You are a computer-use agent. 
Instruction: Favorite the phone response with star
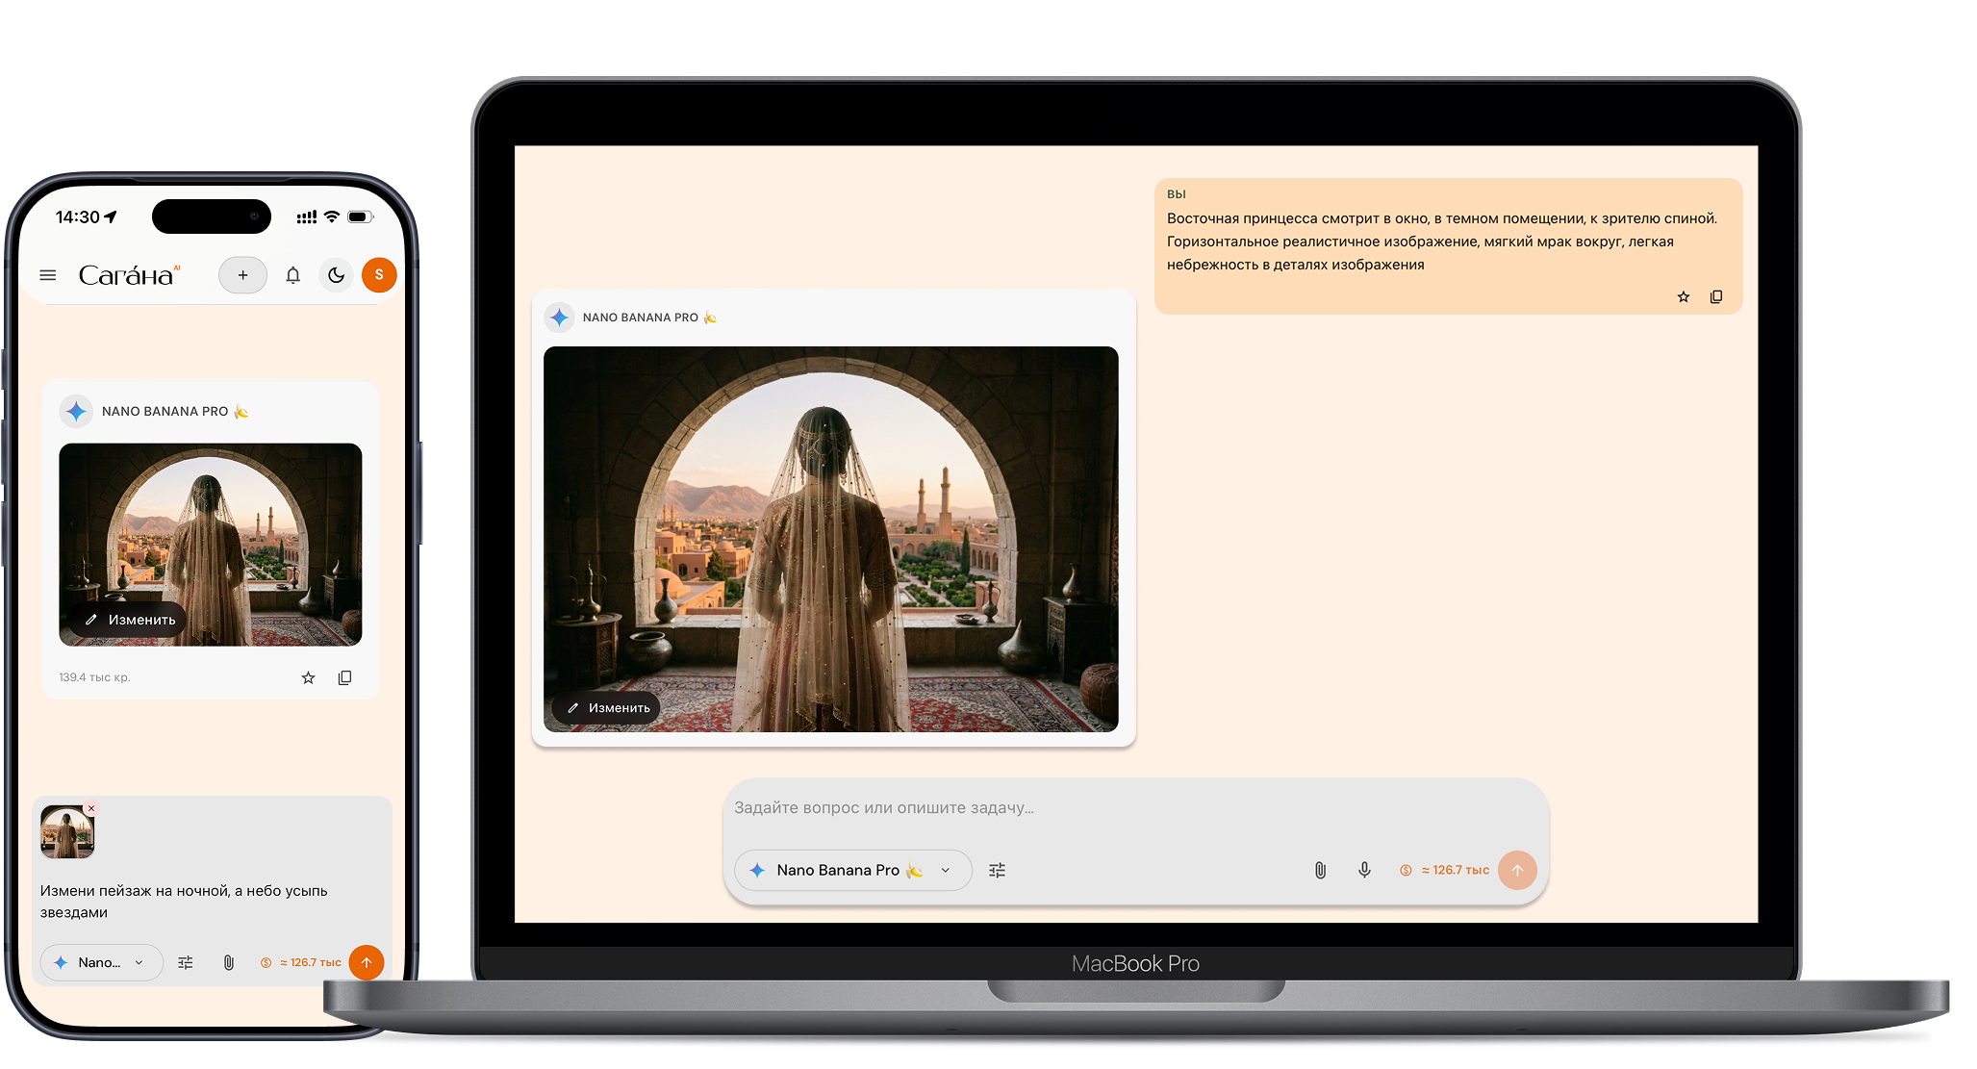(308, 677)
